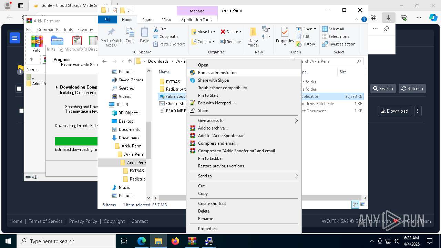441x248 pixels.
Task: Click the Gofile Download button
Action: pos(394,111)
